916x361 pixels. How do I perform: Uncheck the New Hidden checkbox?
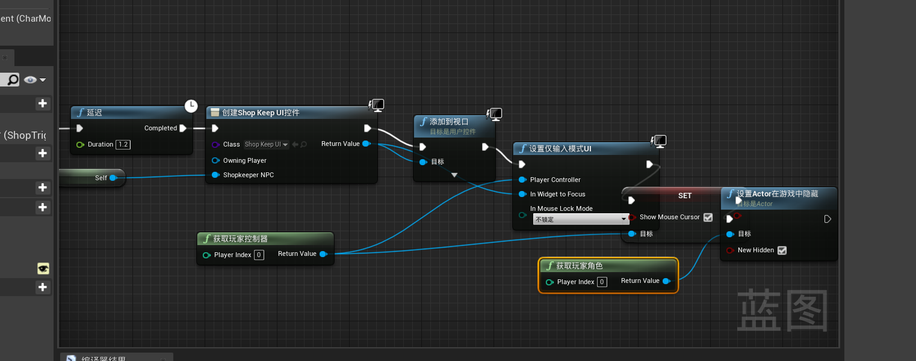tap(783, 250)
